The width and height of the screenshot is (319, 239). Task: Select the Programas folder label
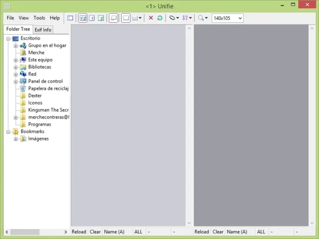pos(39,124)
